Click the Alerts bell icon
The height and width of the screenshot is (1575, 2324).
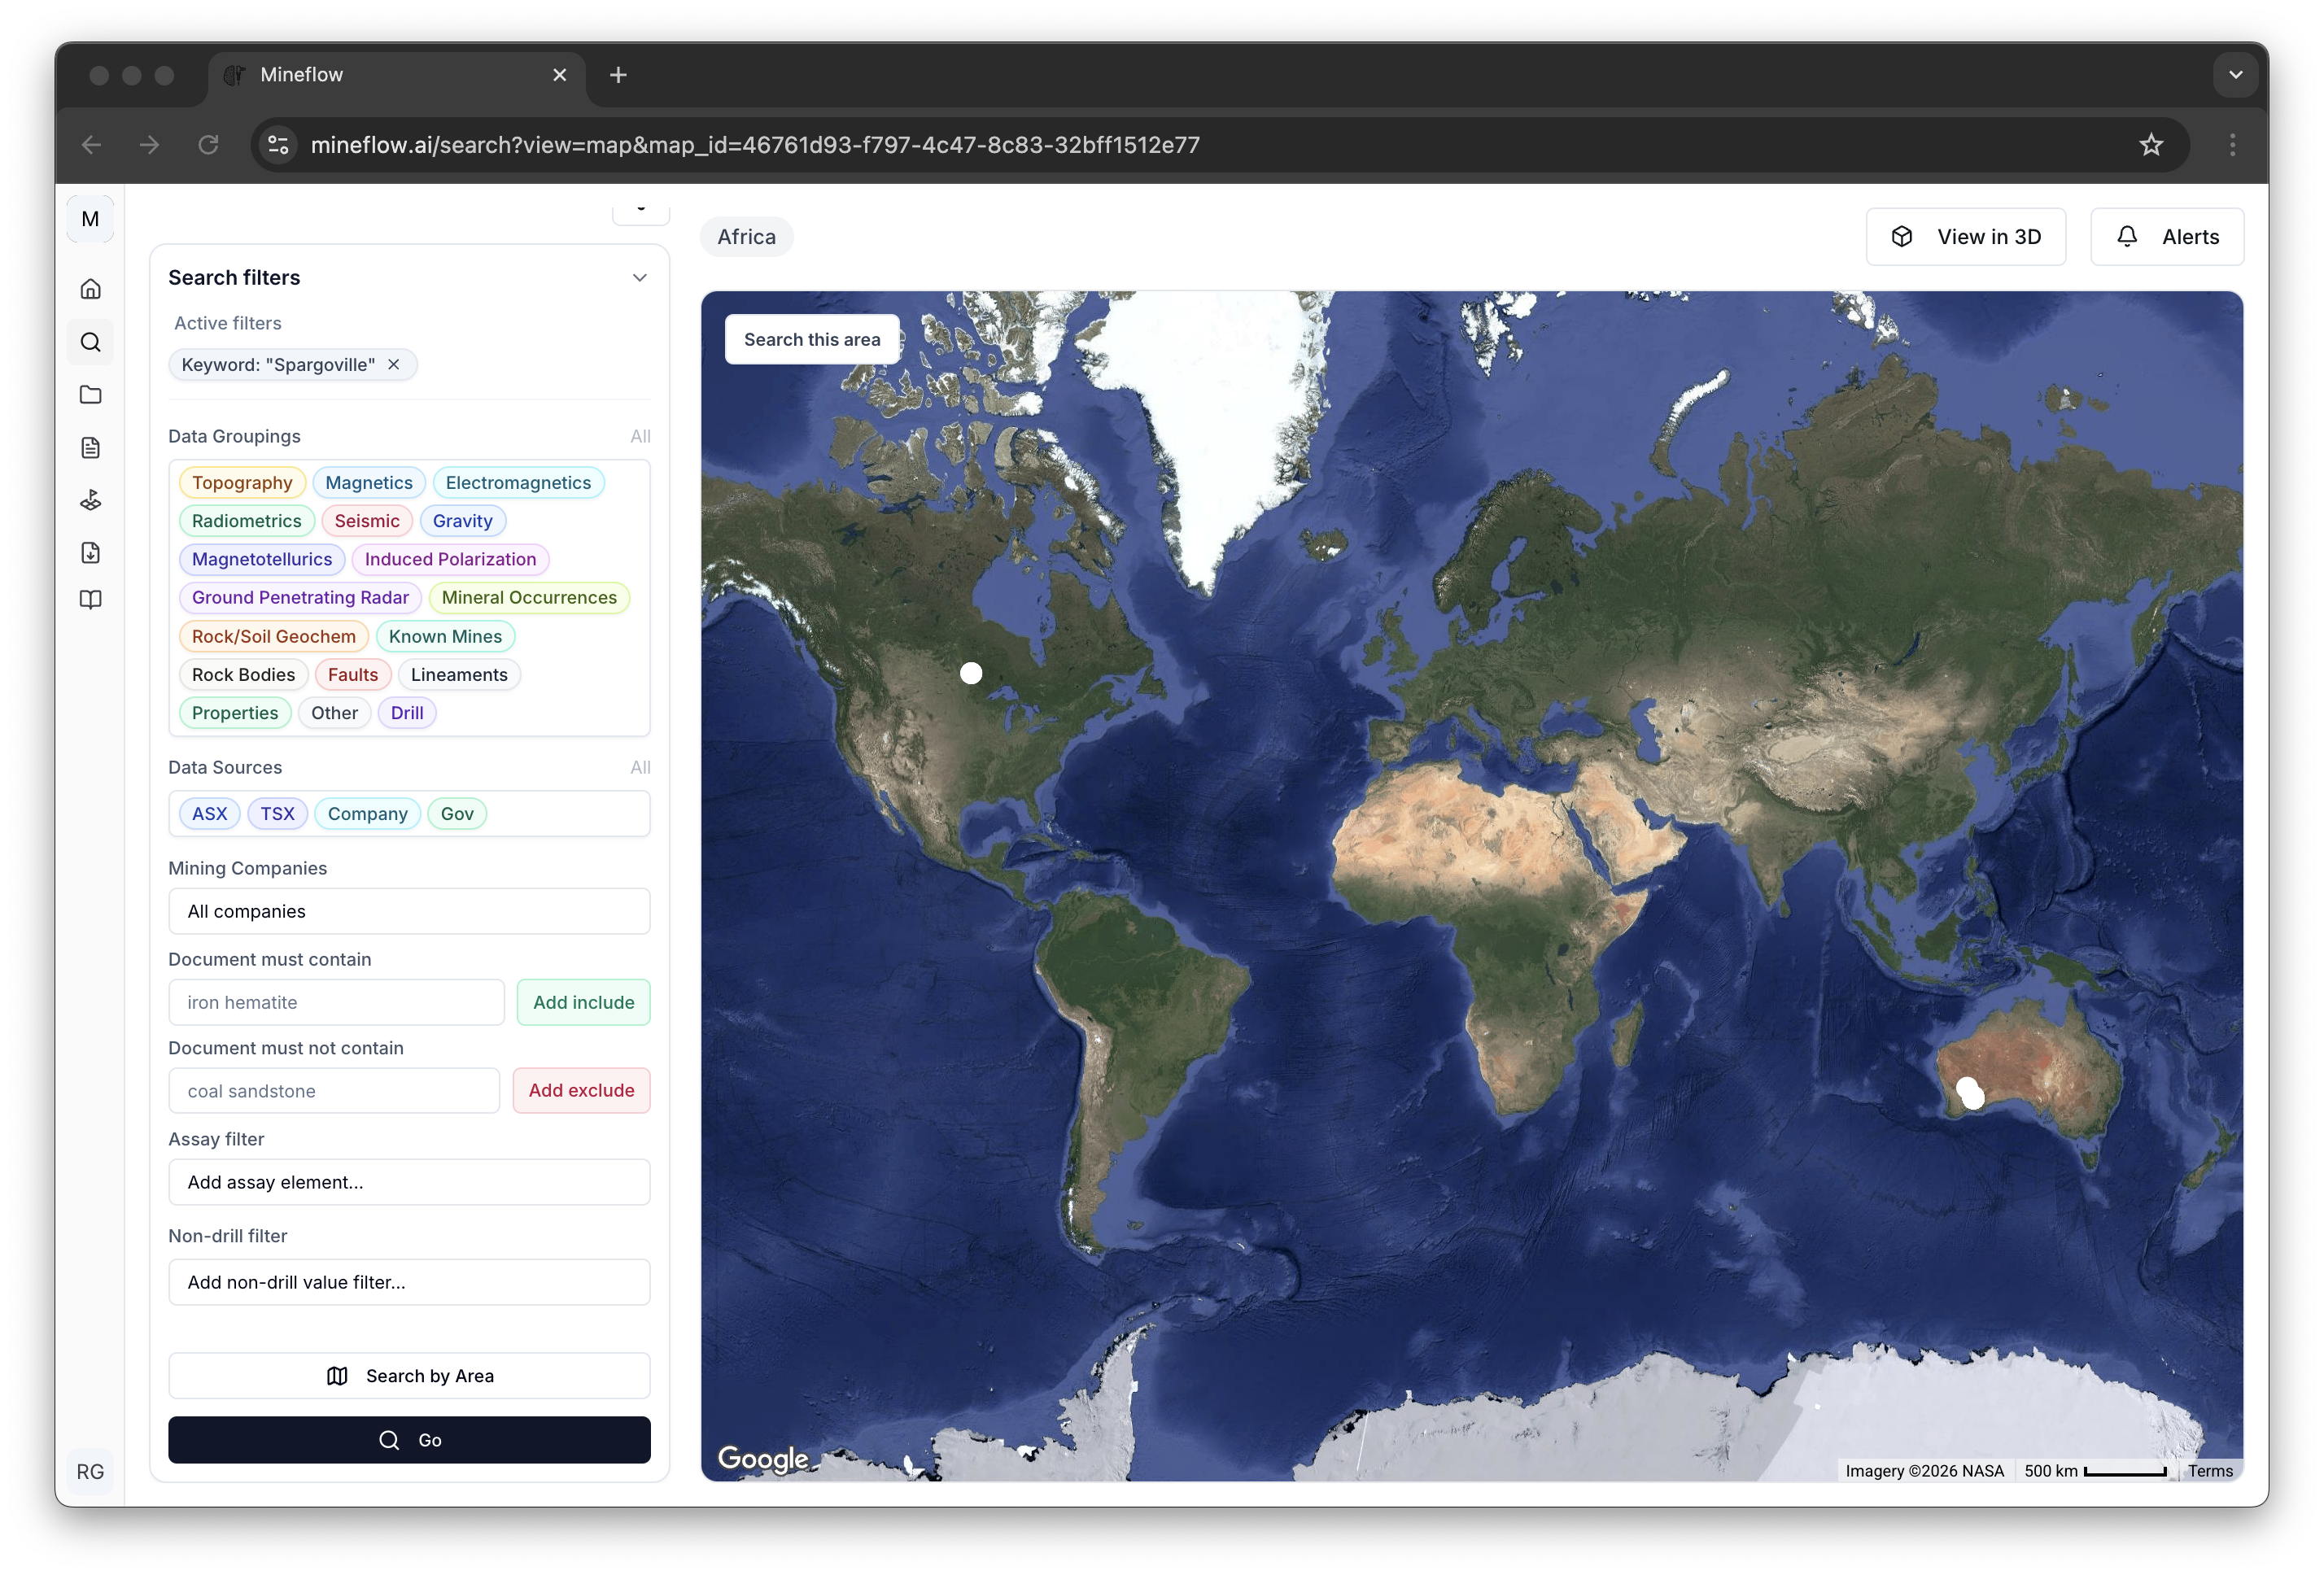(2128, 236)
